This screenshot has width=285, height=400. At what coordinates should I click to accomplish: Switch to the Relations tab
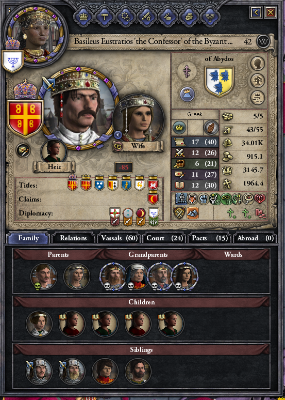(73, 238)
